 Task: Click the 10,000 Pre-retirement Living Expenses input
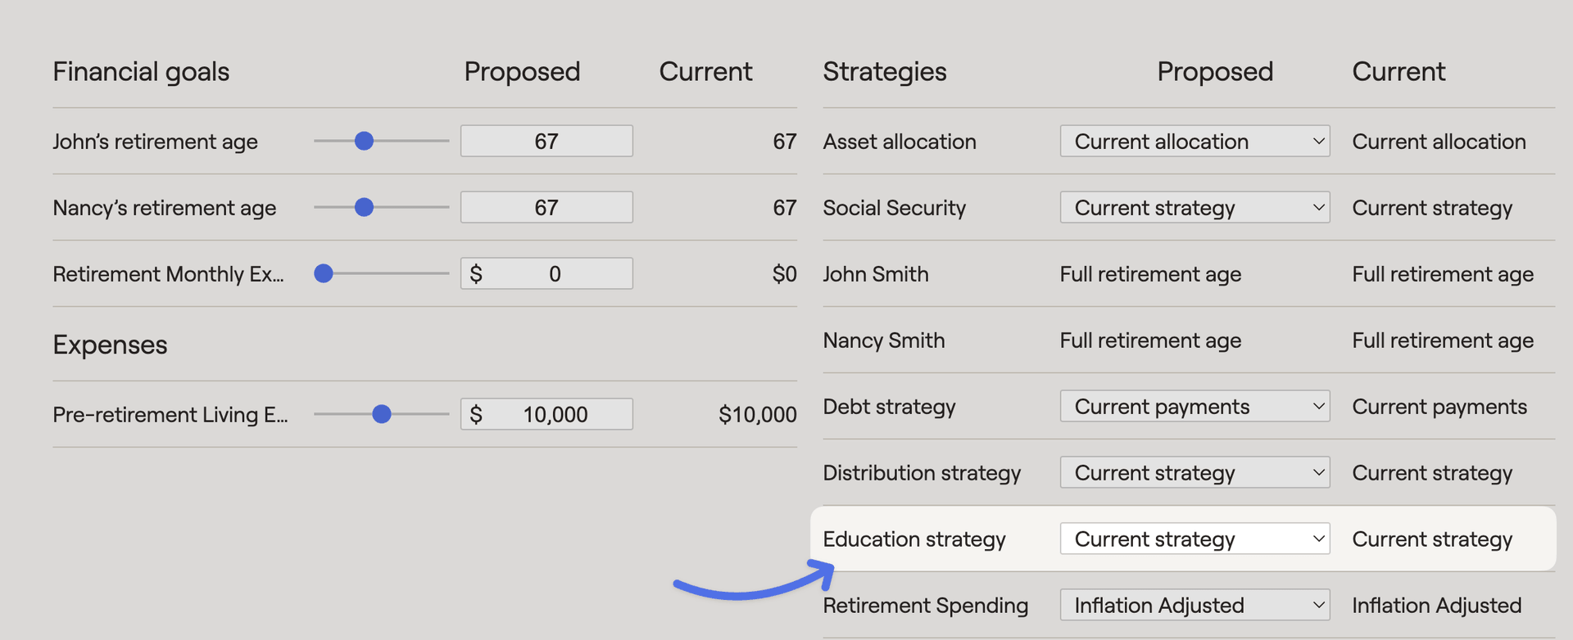point(546,414)
